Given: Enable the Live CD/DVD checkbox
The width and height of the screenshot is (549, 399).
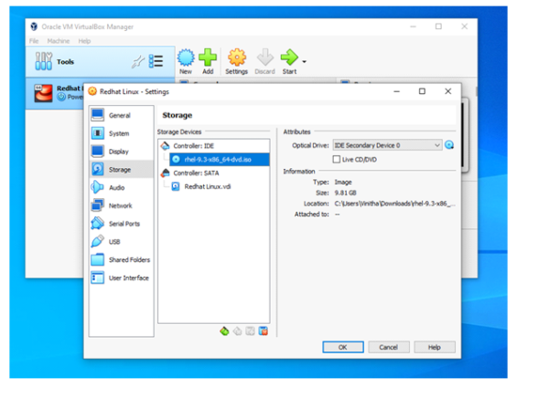Looking at the screenshot, I should pyautogui.click(x=337, y=160).
